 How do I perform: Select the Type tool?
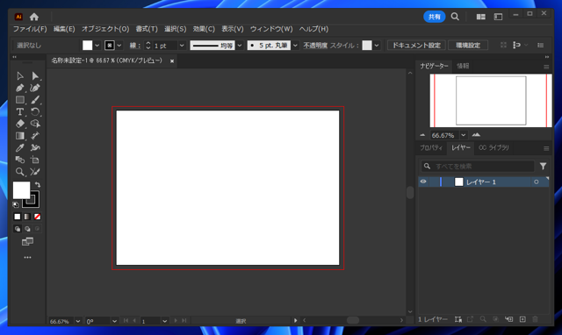pyautogui.click(x=19, y=111)
